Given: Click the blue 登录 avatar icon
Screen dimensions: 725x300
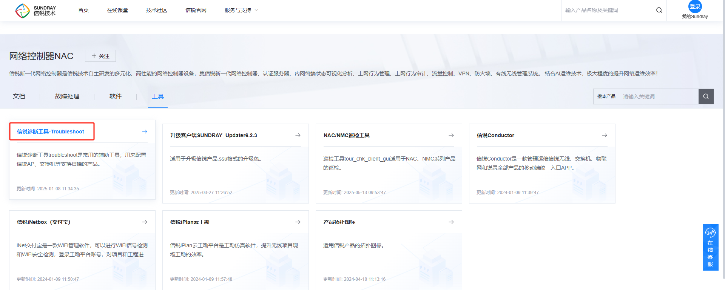Looking at the screenshot, I should tap(695, 6).
